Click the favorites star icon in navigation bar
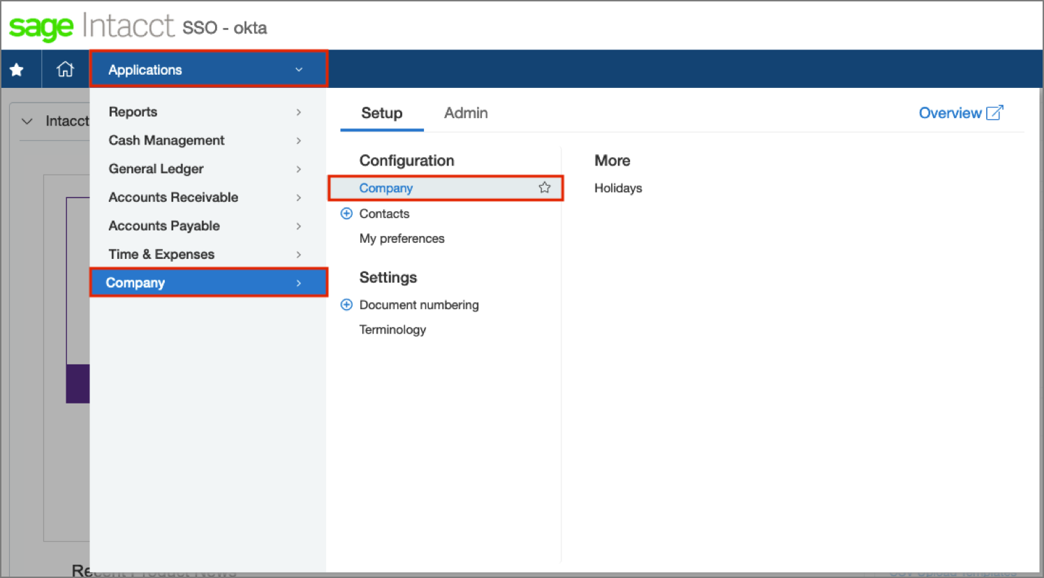The height and width of the screenshot is (578, 1044). coord(17,70)
